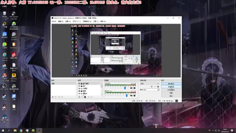Image resolution: width=236 pixels, height=133 pixels.
Task: Toggle lock of the second source row
Action: [x=82, y=86]
